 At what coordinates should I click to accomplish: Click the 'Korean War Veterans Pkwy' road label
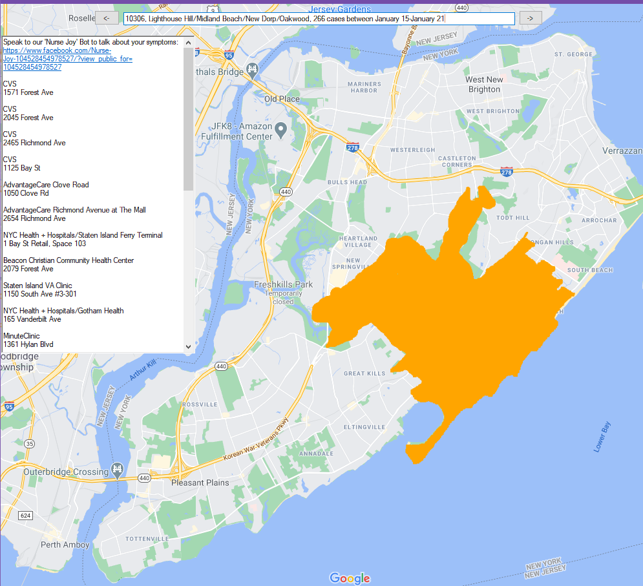pyautogui.click(x=256, y=439)
